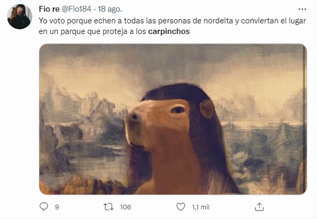318x219 pixels.
Task: Click the retweet count 106
Action: pyautogui.click(x=125, y=207)
